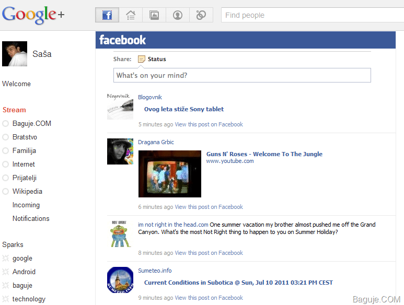Open the technology spark label

click(x=29, y=299)
